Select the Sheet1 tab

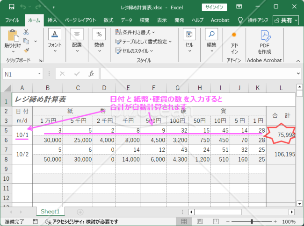pyautogui.click(x=50, y=212)
